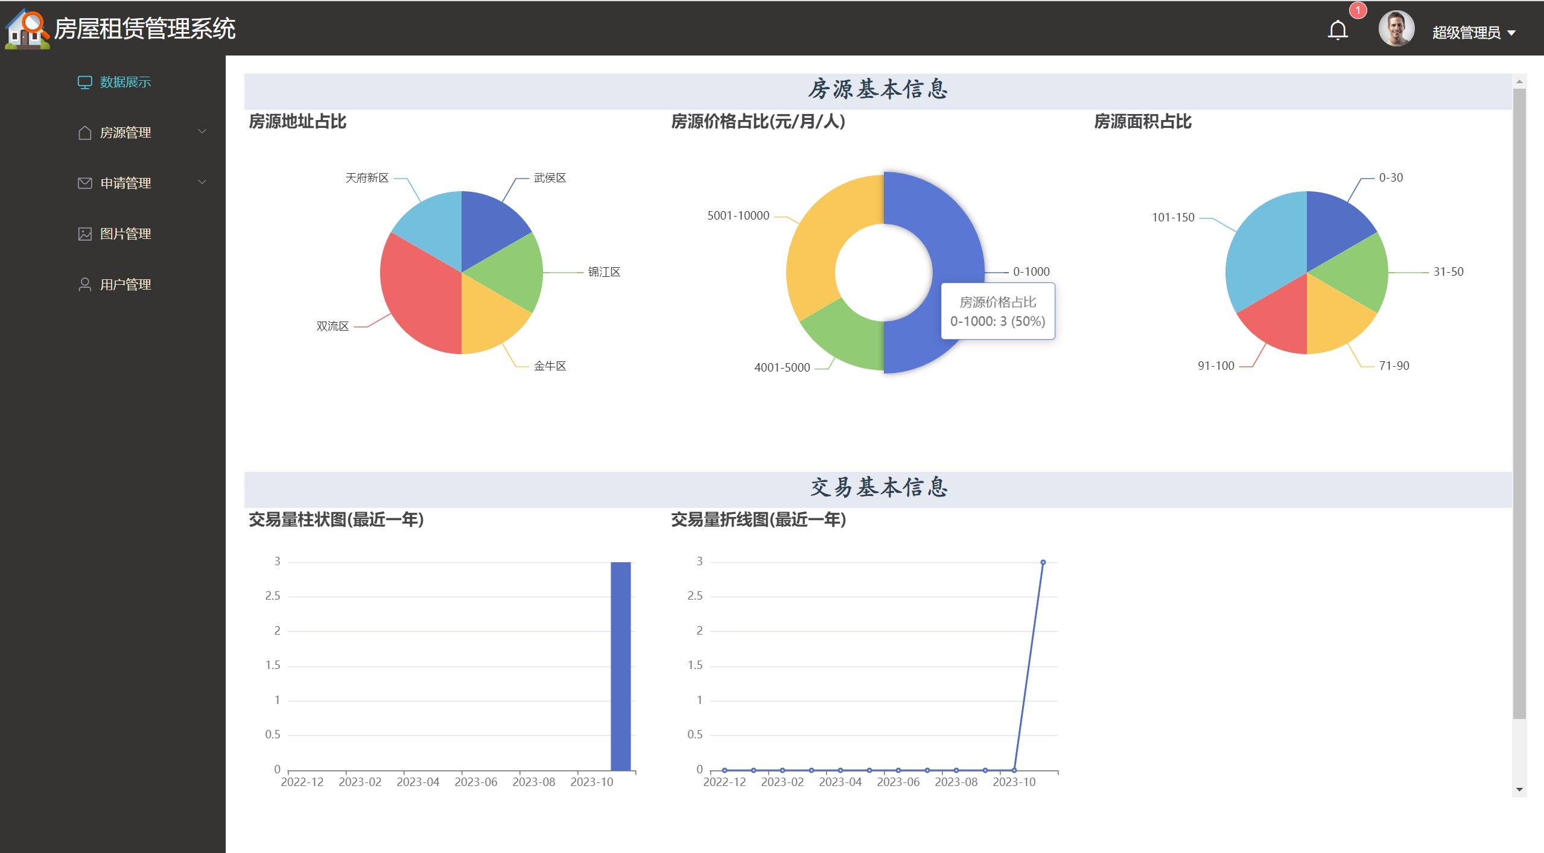This screenshot has height=853, width=1544.
Task: Click the 房屋租赁管理系统 title link
Action: point(145,29)
